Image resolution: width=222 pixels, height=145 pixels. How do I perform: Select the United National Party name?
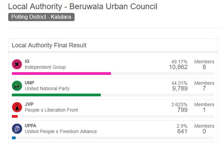click(47, 88)
